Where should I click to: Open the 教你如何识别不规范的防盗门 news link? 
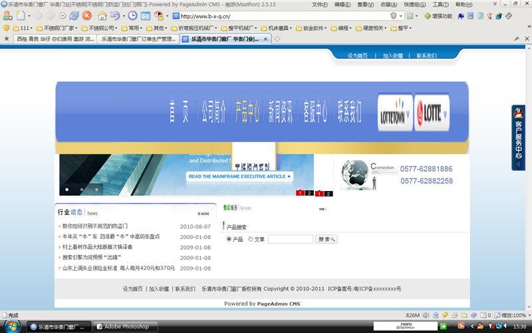click(x=94, y=226)
